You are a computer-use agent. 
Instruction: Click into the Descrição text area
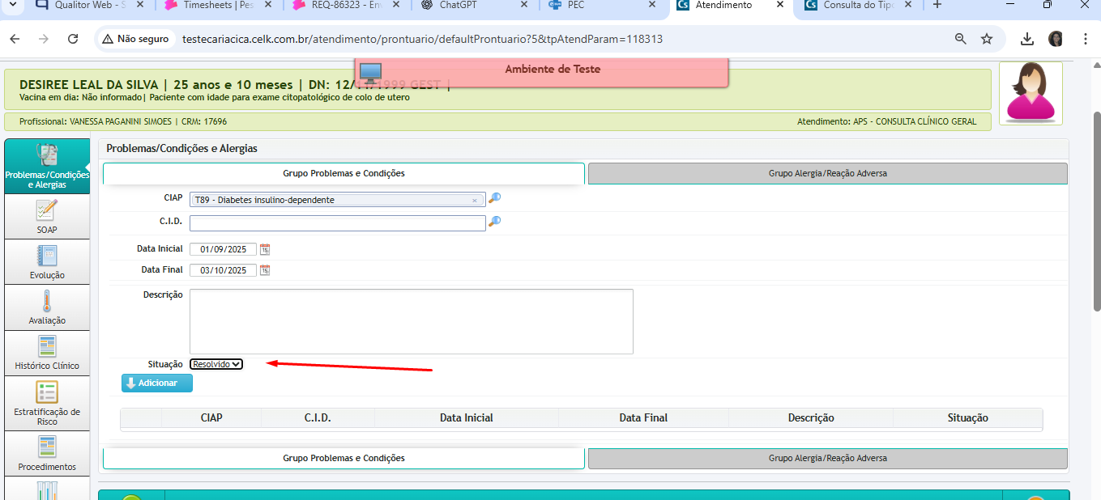(x=411, y=321)
